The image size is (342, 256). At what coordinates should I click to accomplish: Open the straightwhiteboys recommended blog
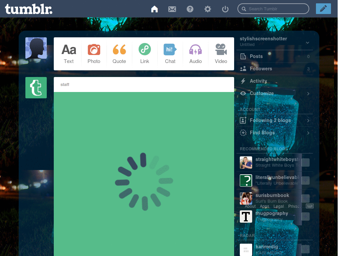point(278,159)
